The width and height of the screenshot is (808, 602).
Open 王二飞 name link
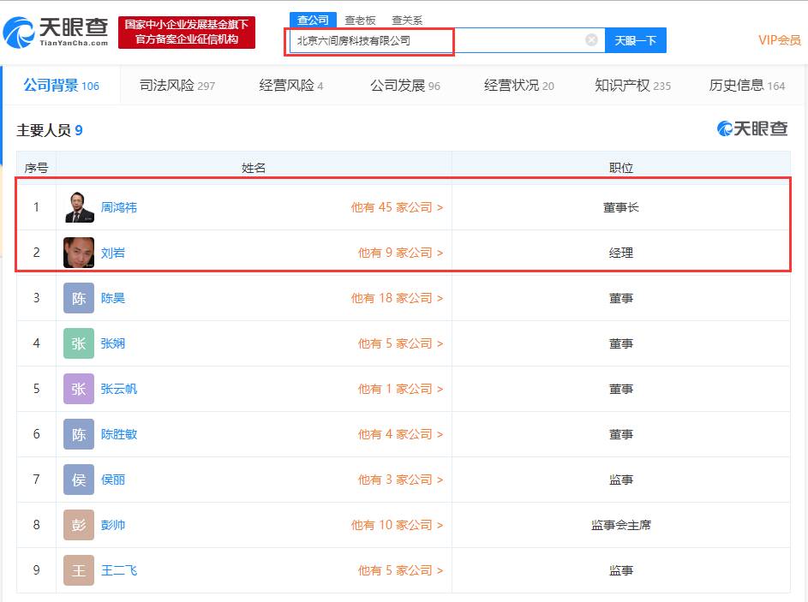coord(118,570)
